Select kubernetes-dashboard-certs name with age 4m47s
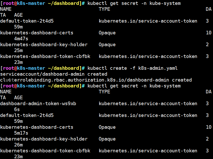 [x=37, y=33]
